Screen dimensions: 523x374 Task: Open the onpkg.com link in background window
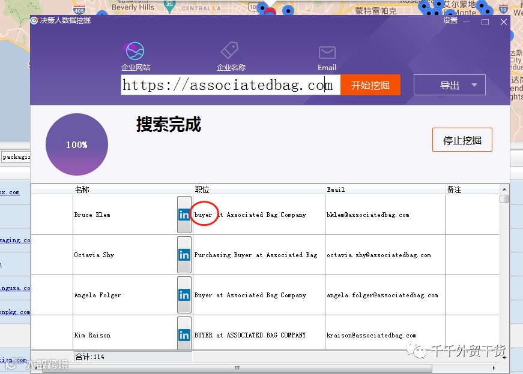(15, 312)
